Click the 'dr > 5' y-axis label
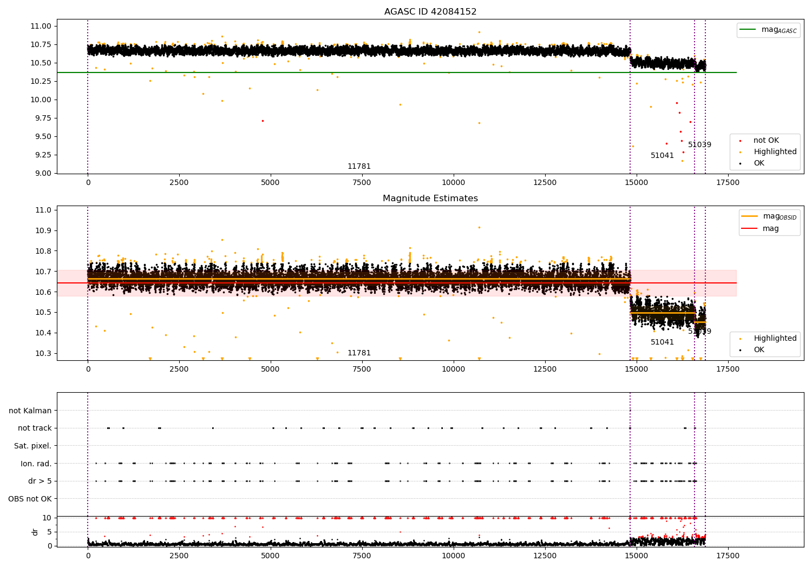 (40, 481)
